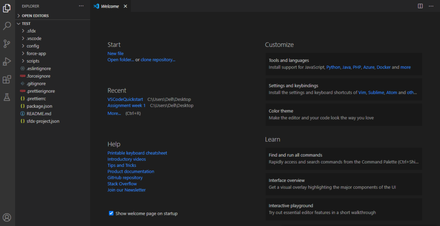
Task: Open the Tools and languages card
Action: (344, 64)
